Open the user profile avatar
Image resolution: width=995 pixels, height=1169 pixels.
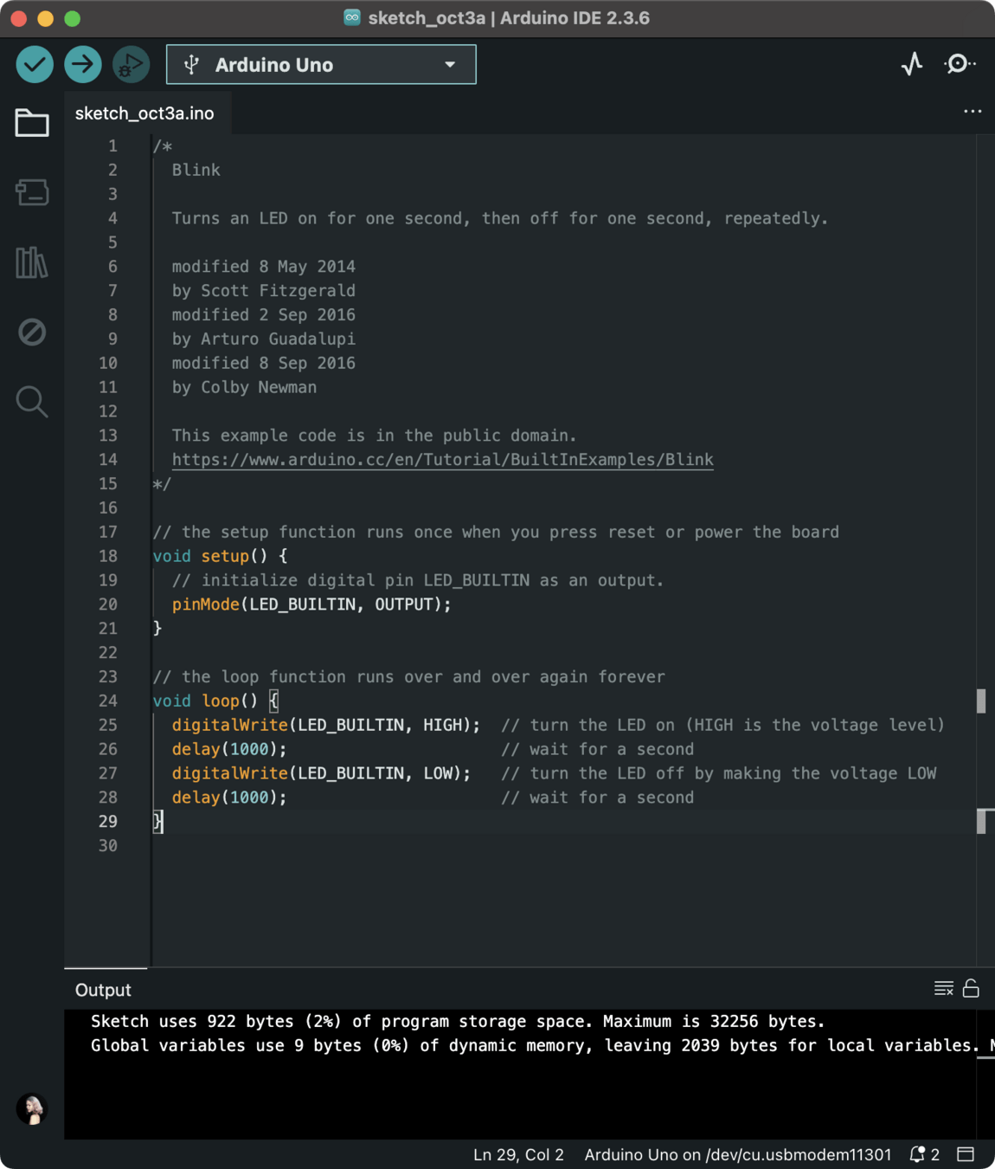click(x=32, y=1109)
